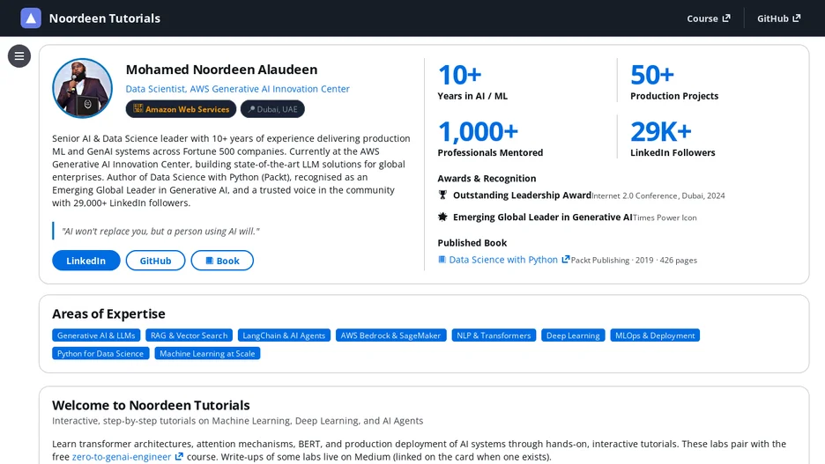This screenshot has height=464, width=825.
Task: Open the Course link in header
Action: coord(708,18)
